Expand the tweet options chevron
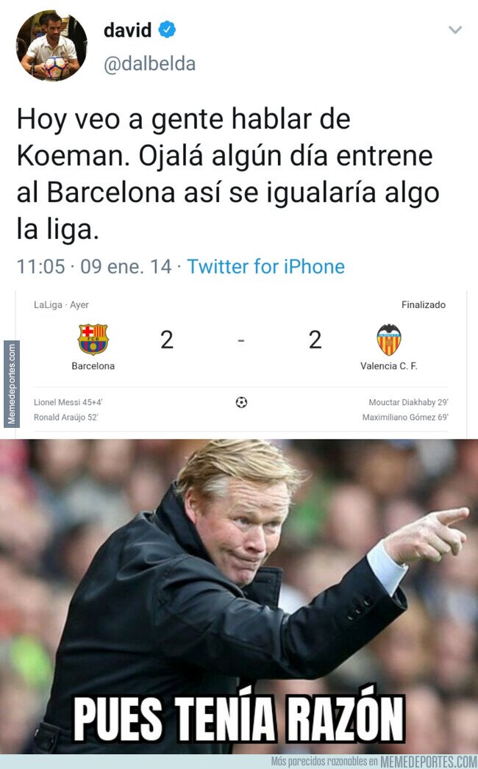 455,30
